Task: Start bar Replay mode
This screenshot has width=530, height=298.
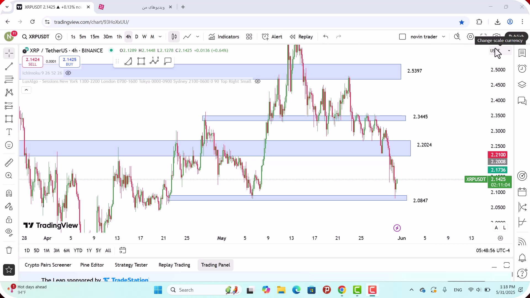Action: click(x=301, y=37)
